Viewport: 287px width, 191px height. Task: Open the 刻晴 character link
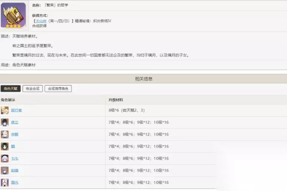pyautogui.click(x=14, y=171)
